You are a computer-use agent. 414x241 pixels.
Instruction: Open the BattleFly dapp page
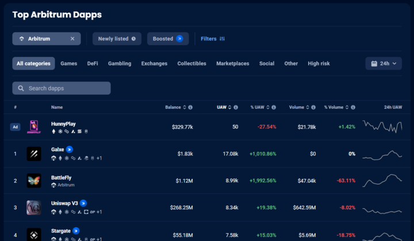[62, 178]
